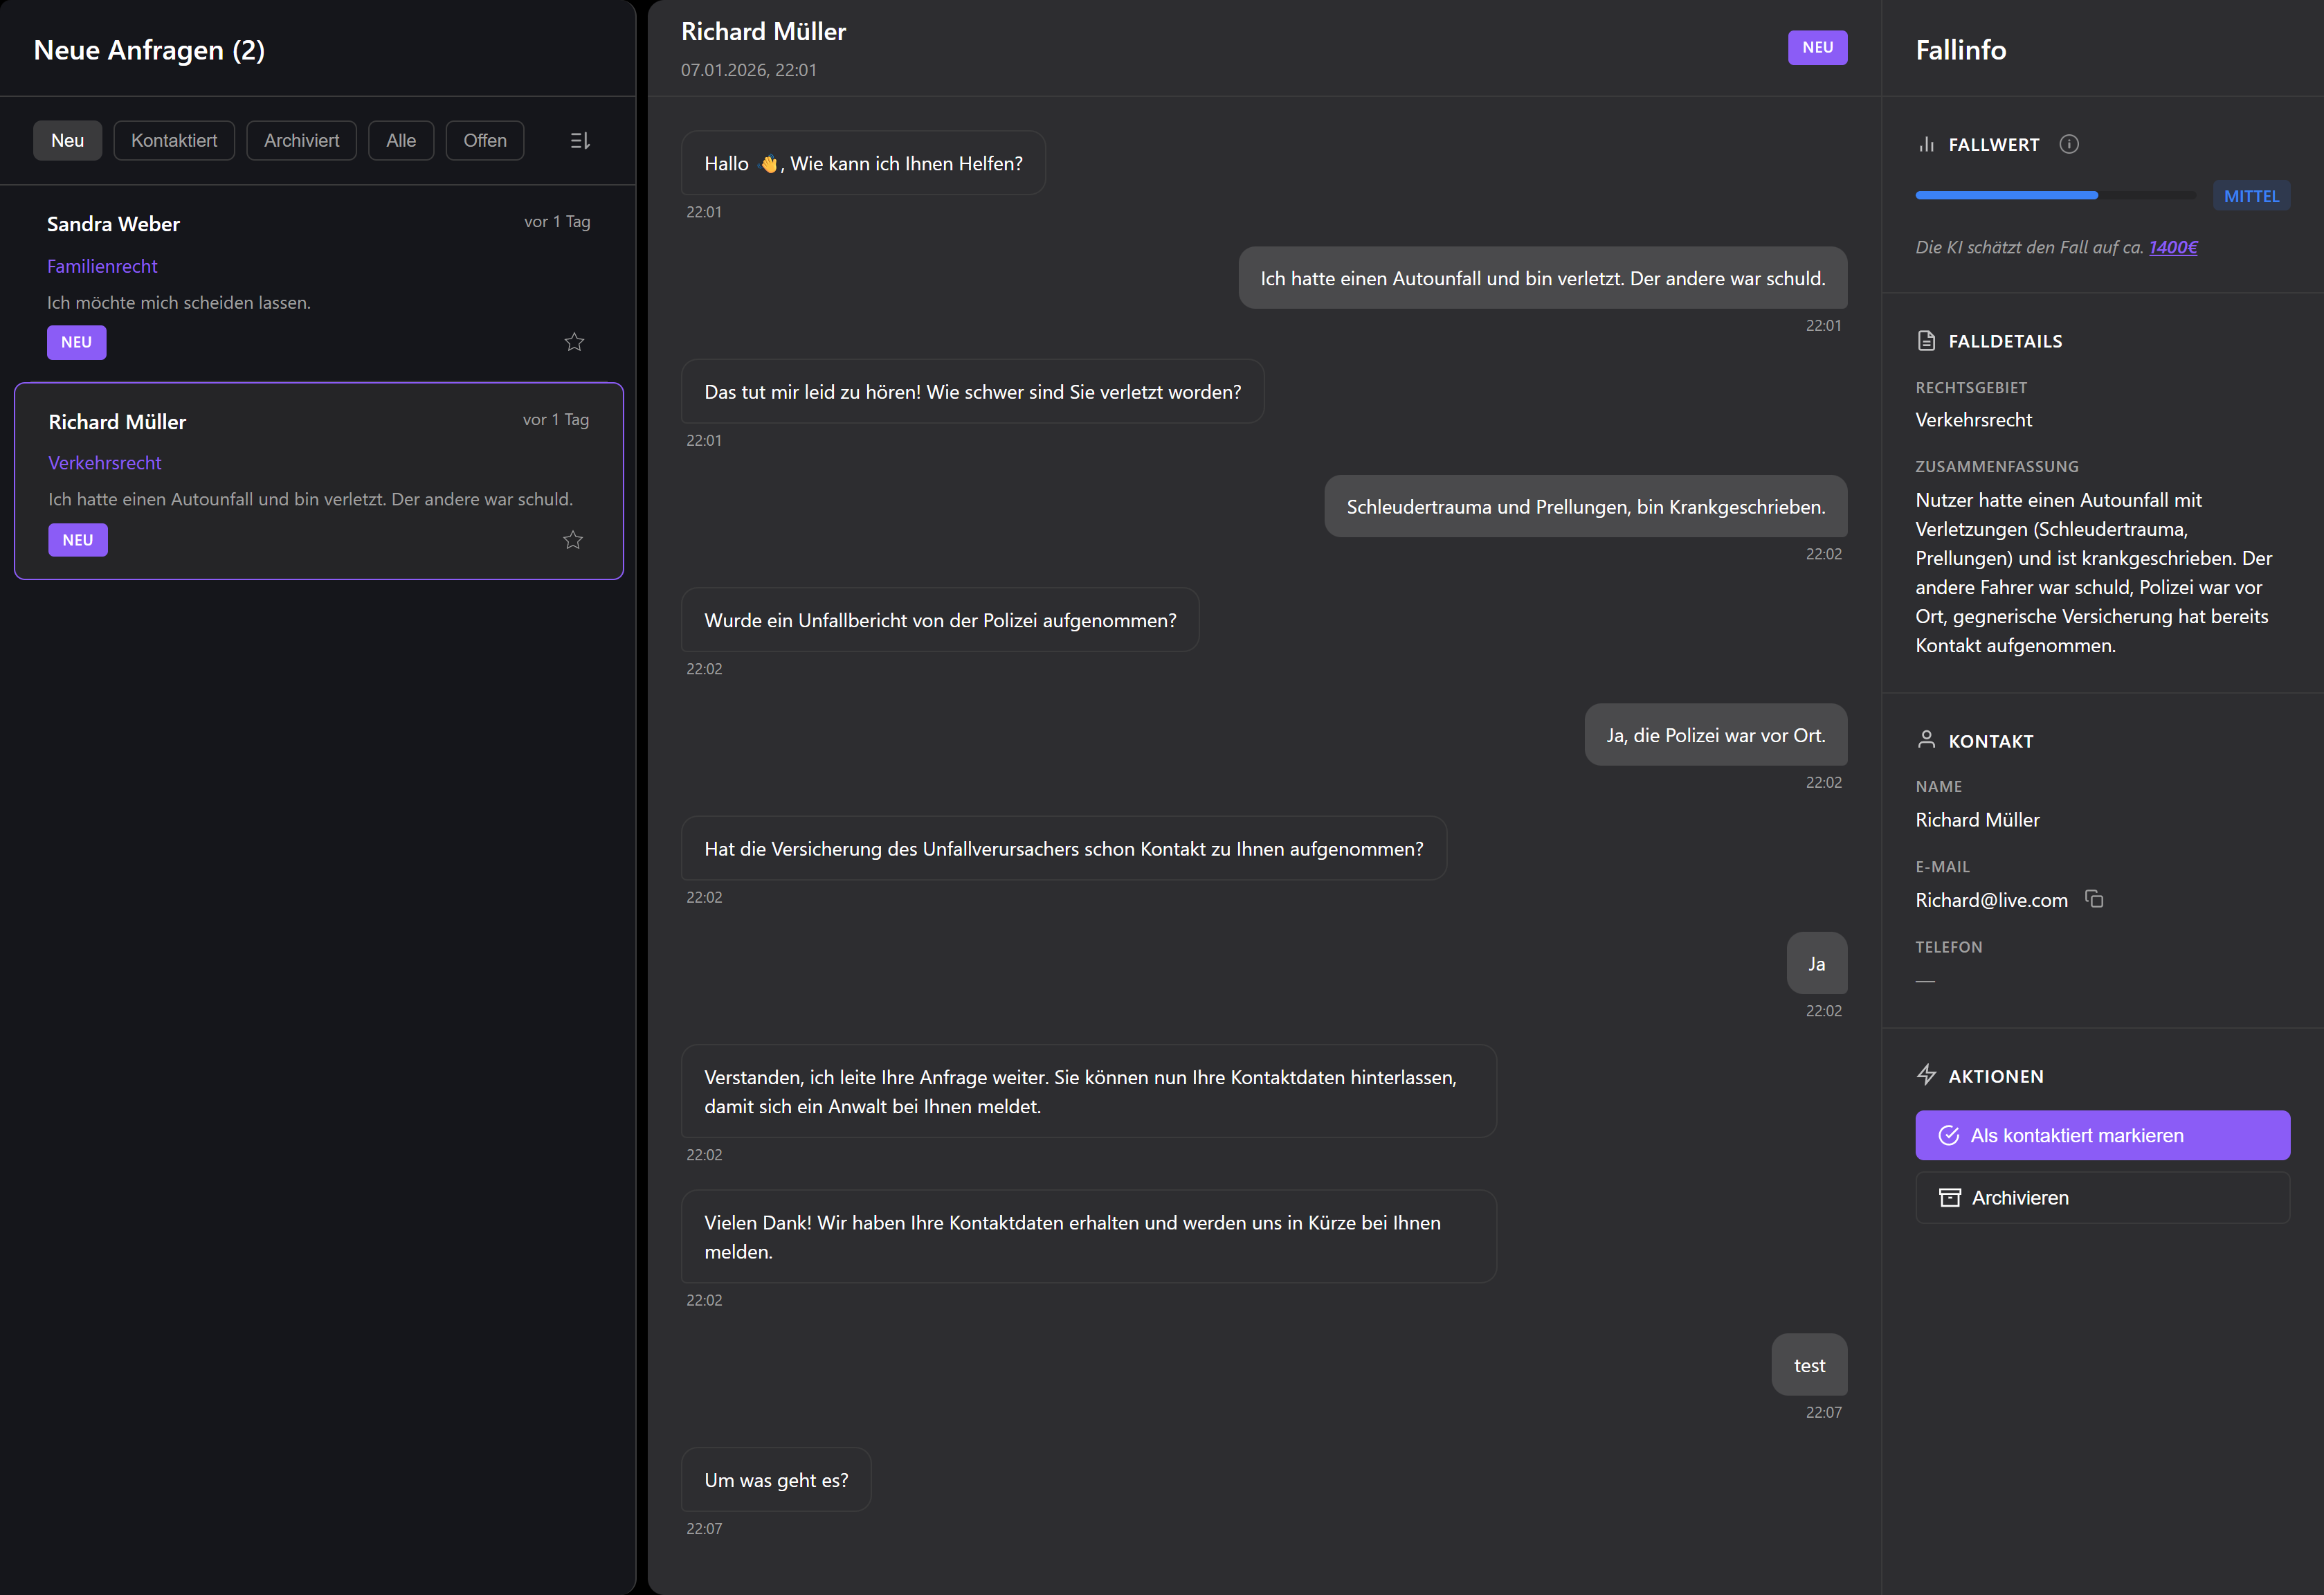
Task: Copy the email Richard@live.com via copy icon
Action: (2095, 899)
